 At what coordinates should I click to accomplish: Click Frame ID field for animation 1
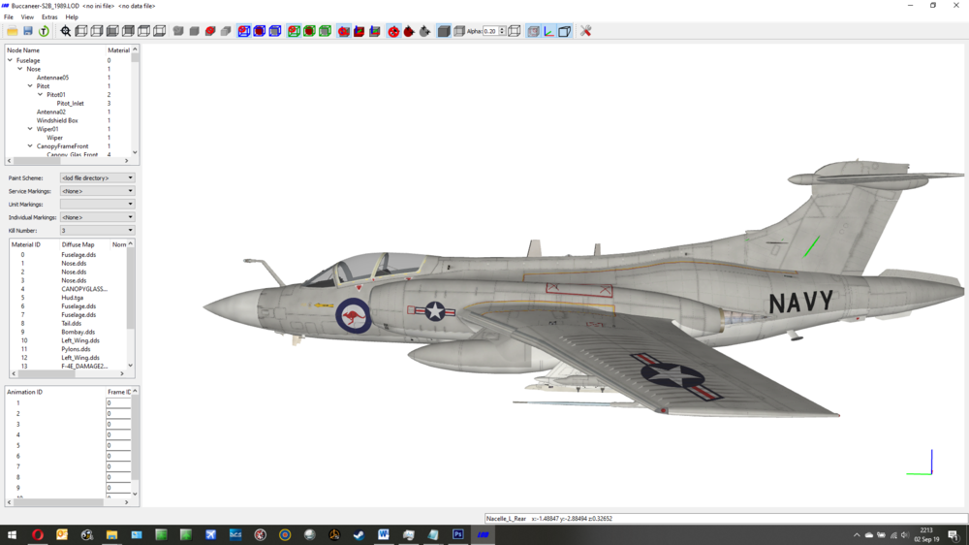(118, 402)
